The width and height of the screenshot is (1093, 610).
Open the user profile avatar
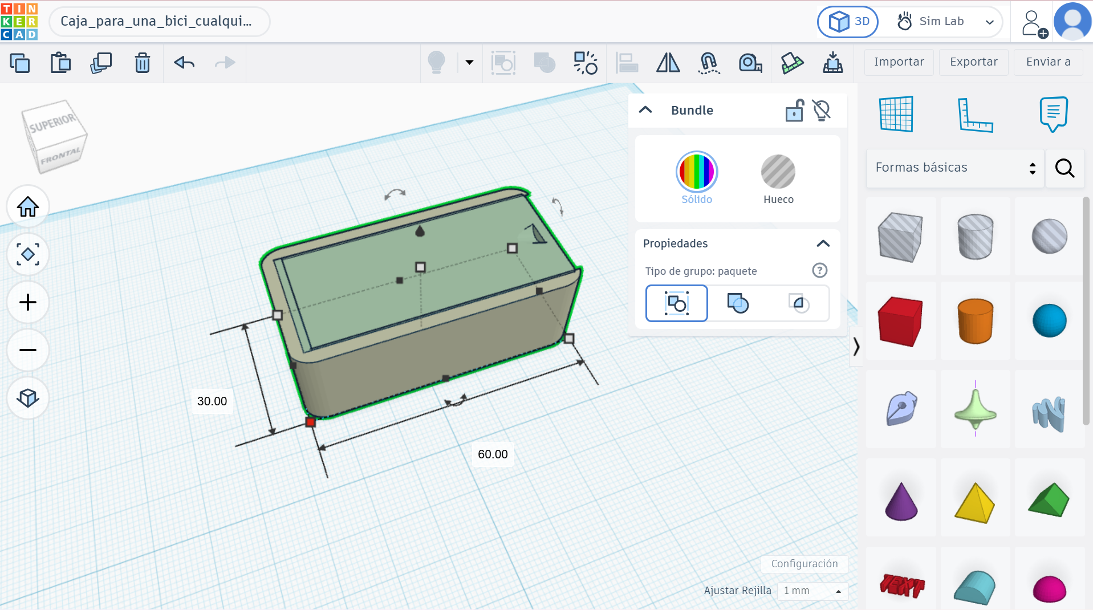tap(1072, 22)
